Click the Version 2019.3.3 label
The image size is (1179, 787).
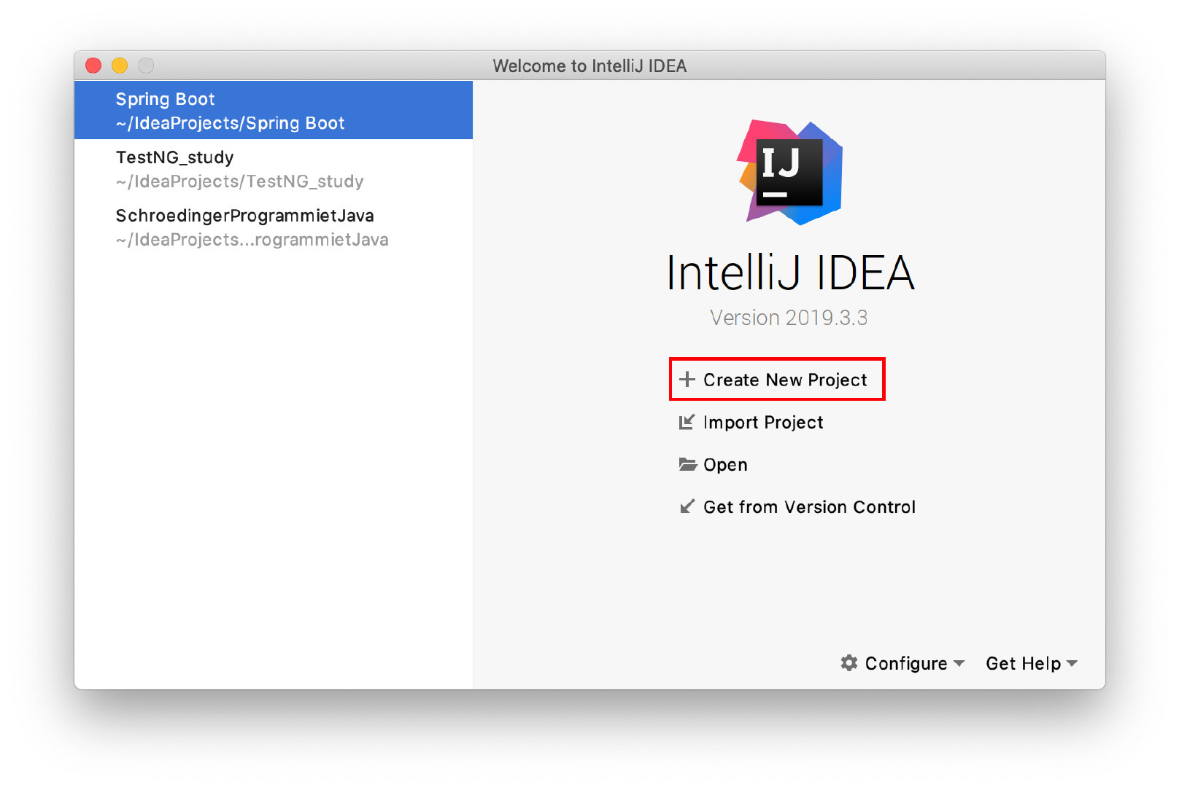pyautogui.click(x=789, y=318)
